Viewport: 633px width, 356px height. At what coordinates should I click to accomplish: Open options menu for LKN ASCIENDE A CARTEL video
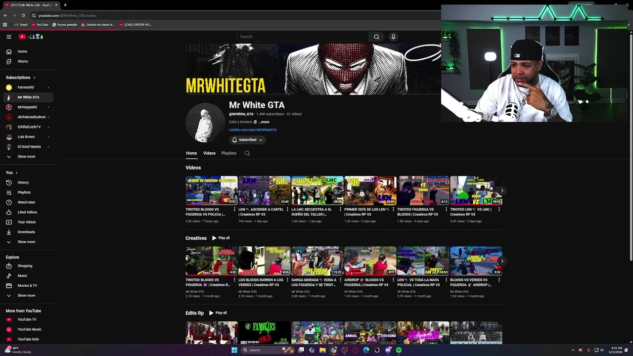[287, 210]
